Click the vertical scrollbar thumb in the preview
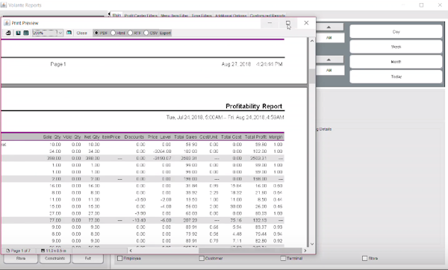Screen dimensions: 448x270 click(312, 76)
